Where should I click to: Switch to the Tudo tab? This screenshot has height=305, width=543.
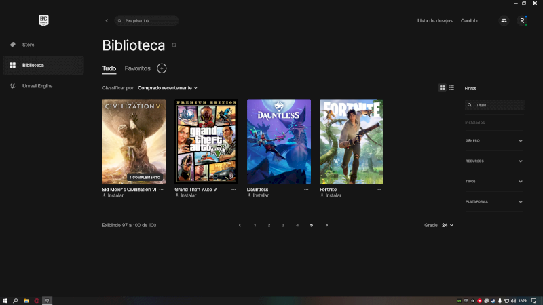point(109,68)
